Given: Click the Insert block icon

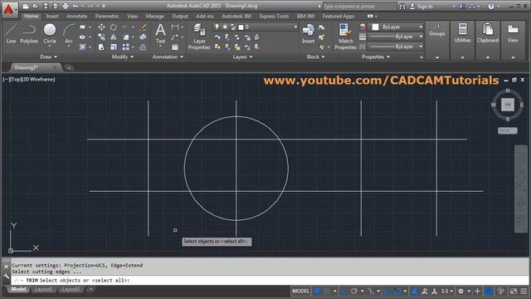Looking at the screenshot, I should tap(308, 33).
